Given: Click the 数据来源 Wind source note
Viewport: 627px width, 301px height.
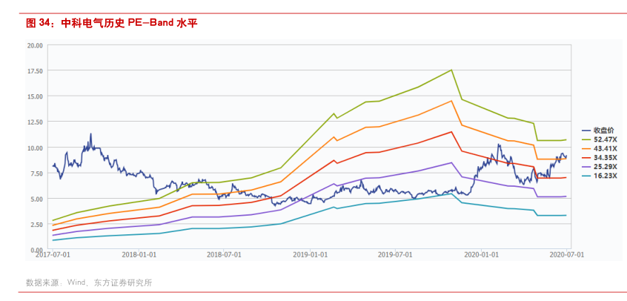Looking at the screenshot, I should 89,282.
